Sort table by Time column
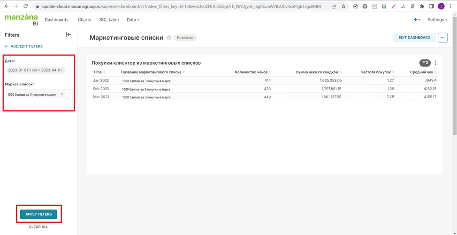The image size is (457, 235). point(98,72)
